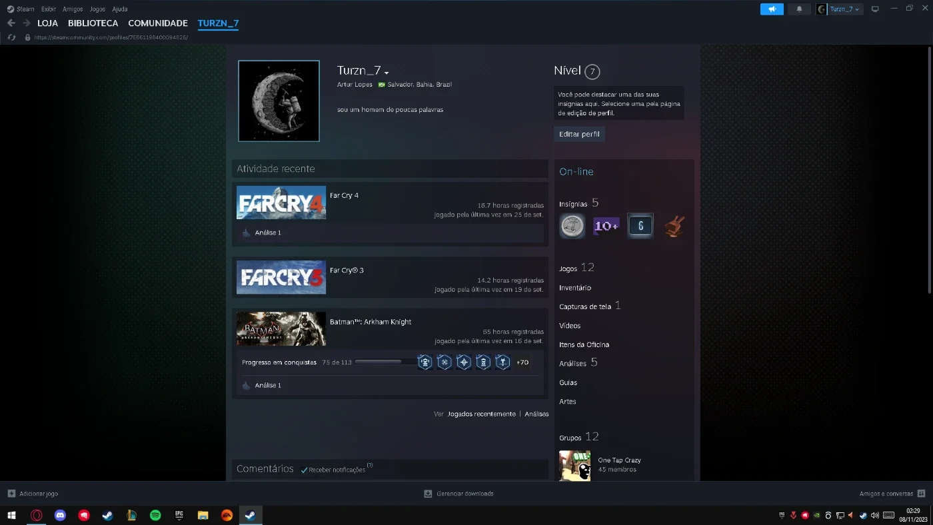
Task: Open Gerenciar downloads
Action: click(459, 494)
